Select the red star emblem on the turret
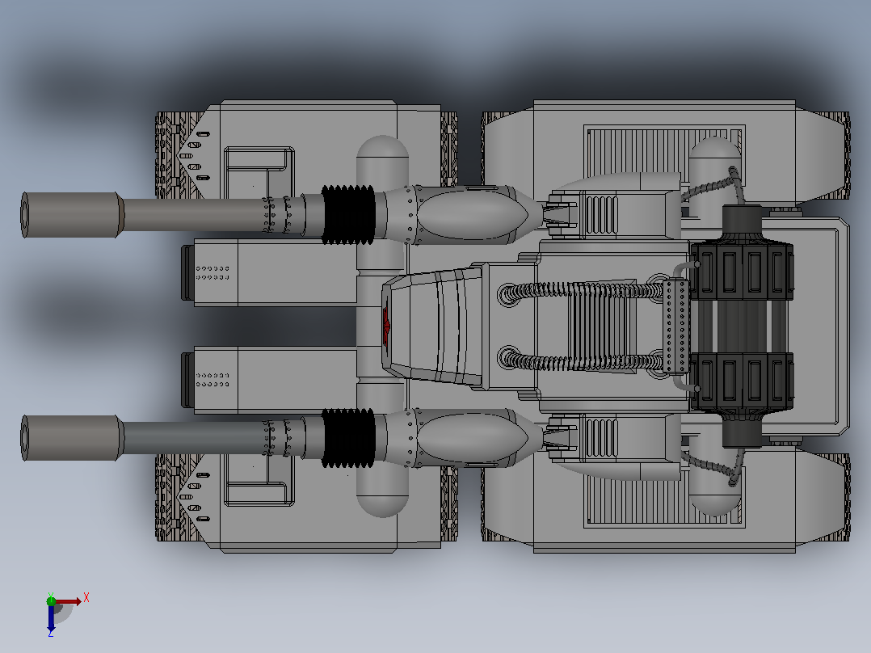This screenshot has width=871, height=653. tap(386, 325)
